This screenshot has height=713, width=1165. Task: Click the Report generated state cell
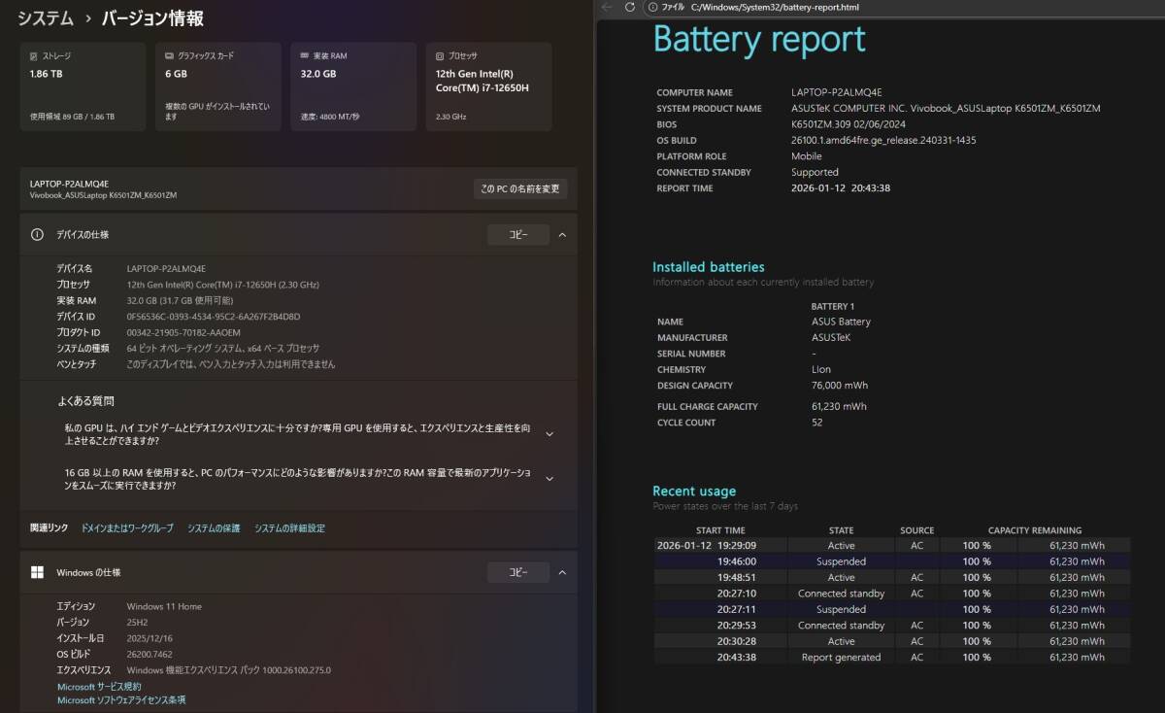[841, 658]
